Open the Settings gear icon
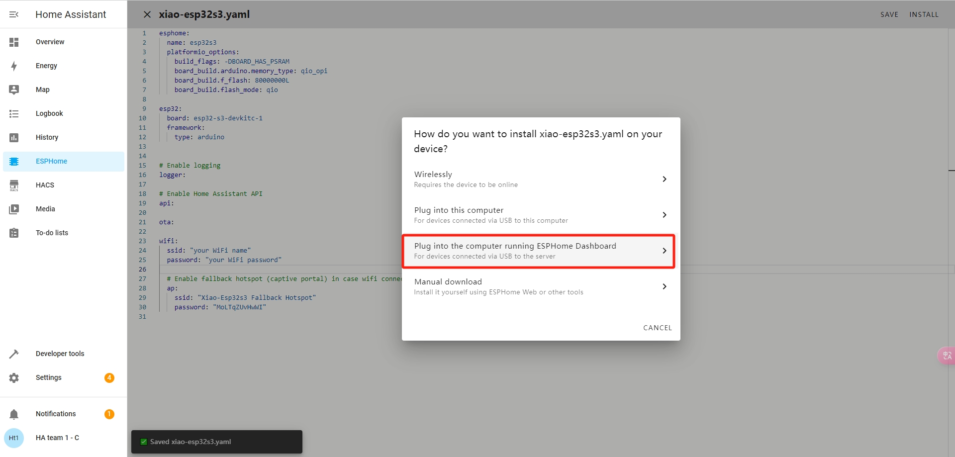This screenshot has height=457, width=955. [14, 378]
